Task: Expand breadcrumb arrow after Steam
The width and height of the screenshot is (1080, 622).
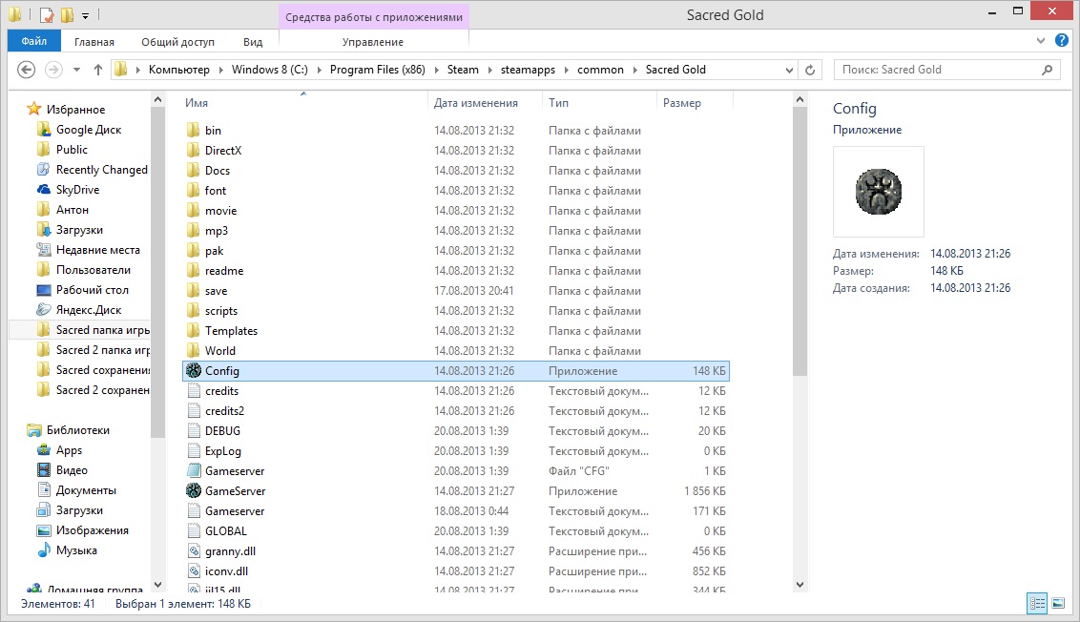Action: click(489, 70)
